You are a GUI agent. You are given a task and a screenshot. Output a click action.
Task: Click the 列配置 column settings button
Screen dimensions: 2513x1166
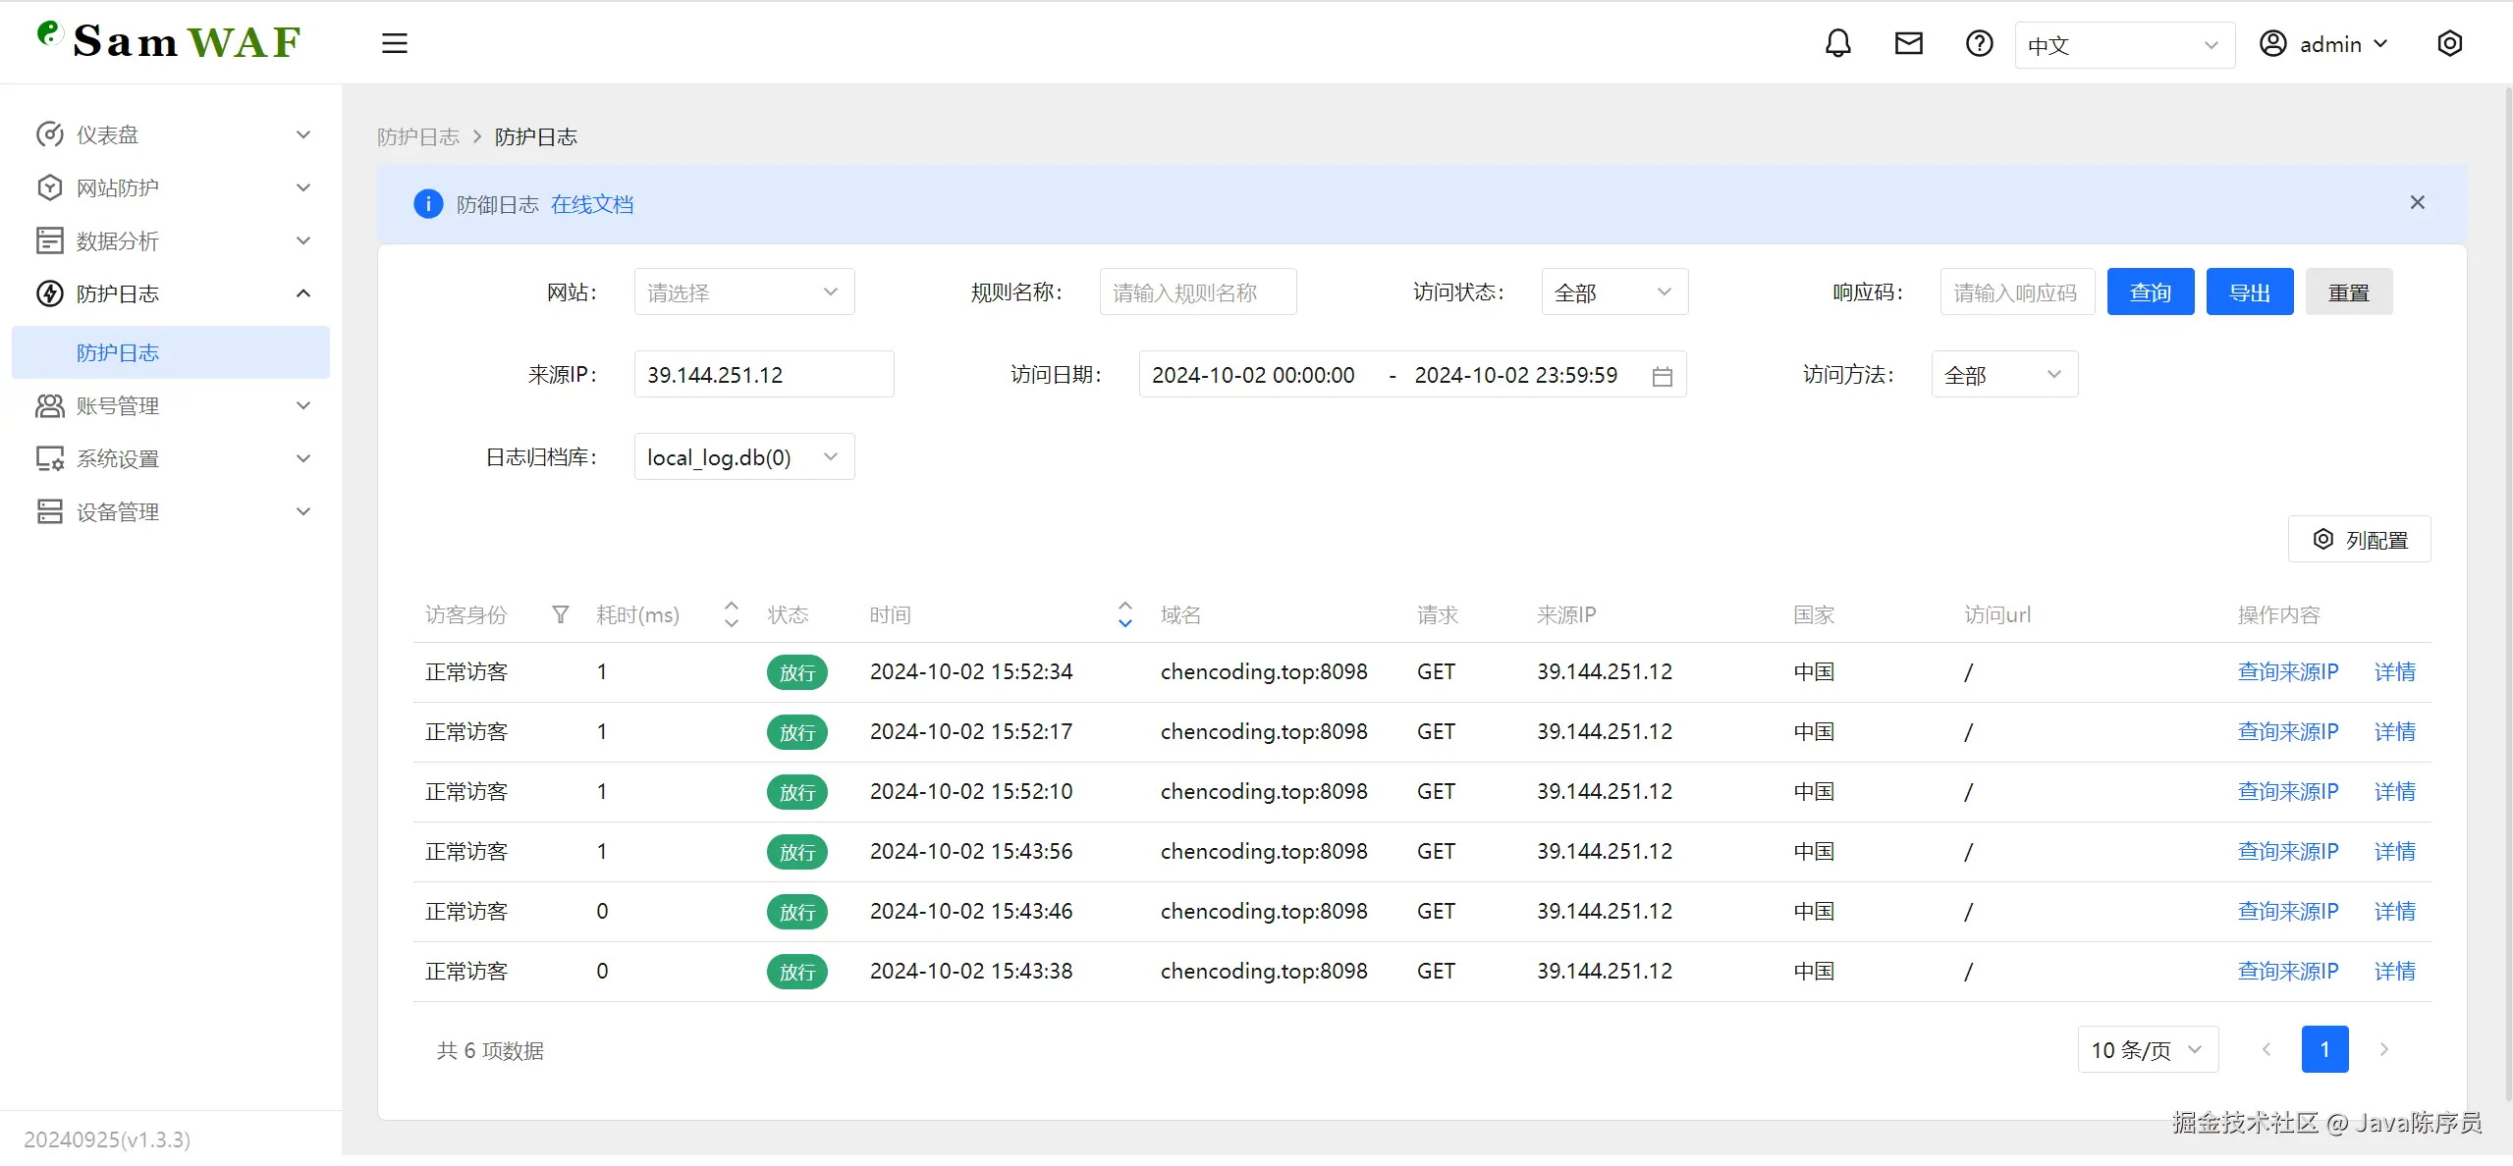2359,540
